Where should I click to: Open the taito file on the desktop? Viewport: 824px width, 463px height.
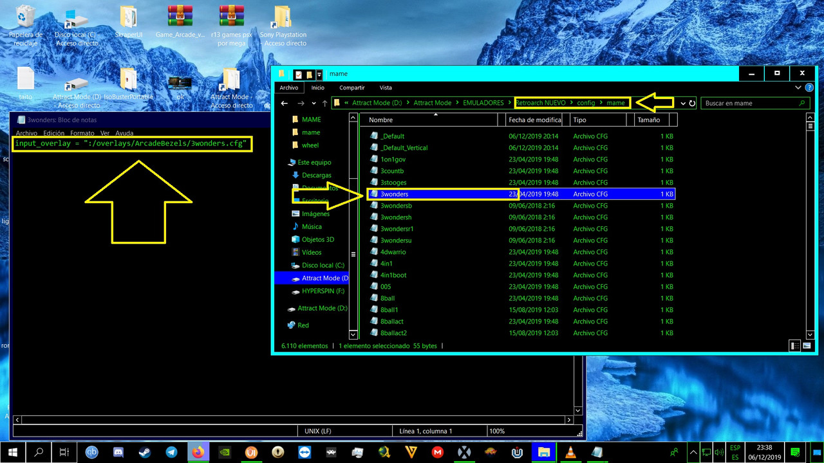click(x=26, y=84)
